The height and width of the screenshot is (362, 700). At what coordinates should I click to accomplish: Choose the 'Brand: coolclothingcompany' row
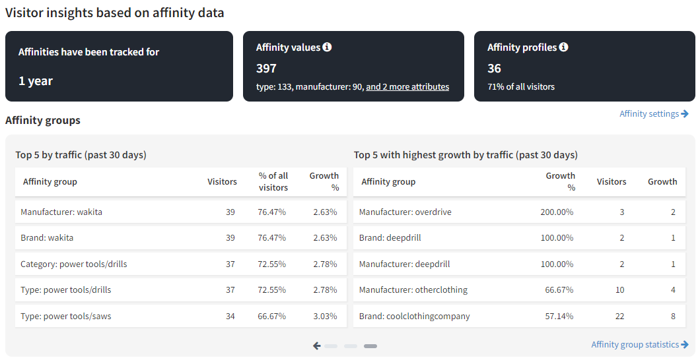(520, 317)
